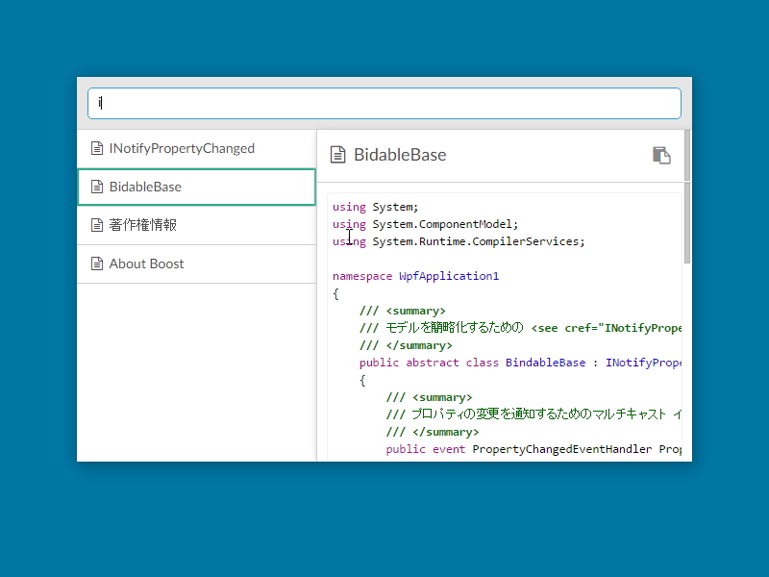This screenshot has width=769, height=577.
Task: Click the 'namespace WpfApplication1' line
Action: click(x=416, y=276)
